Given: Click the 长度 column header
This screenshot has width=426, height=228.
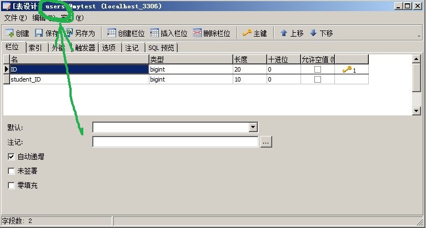Looking at the screenshot, I should pyautogui.click(x=250, y=59).
